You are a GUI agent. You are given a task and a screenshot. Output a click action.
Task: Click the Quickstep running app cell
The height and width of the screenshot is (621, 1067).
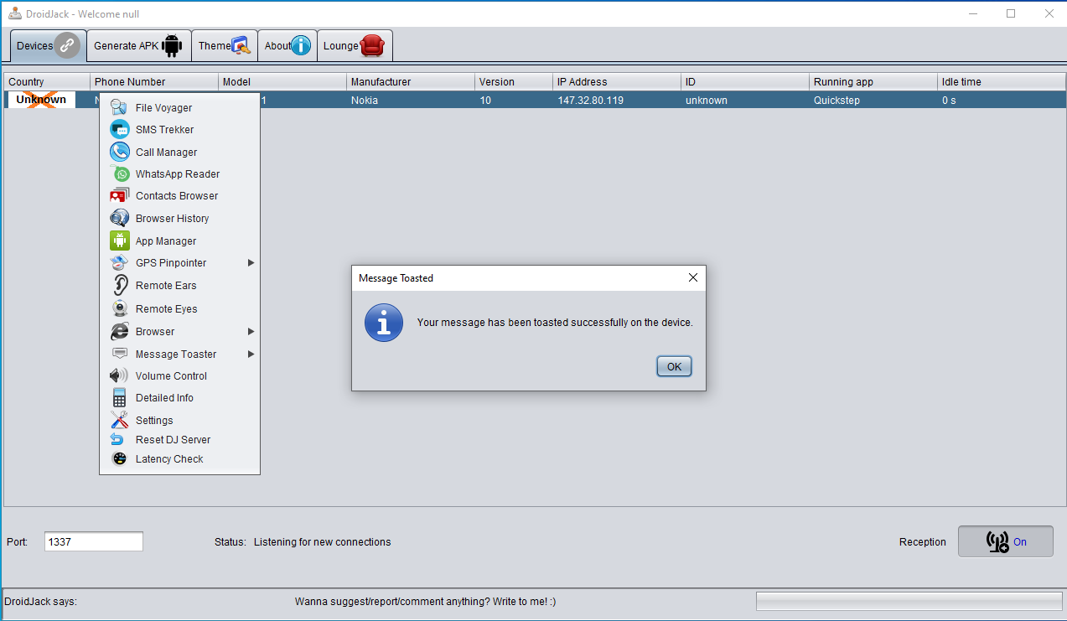point(873,100)
